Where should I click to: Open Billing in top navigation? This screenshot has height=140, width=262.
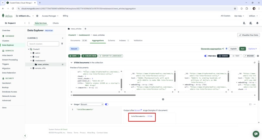(x=65, y=16)
